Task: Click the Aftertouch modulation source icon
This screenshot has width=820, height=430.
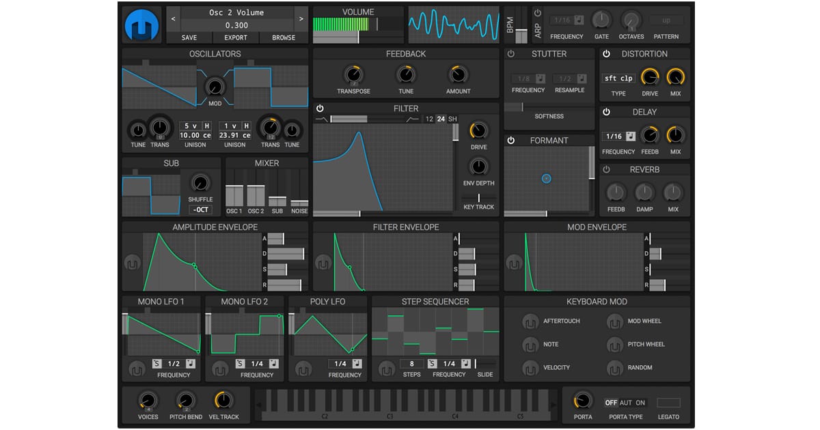Action: 530,321
